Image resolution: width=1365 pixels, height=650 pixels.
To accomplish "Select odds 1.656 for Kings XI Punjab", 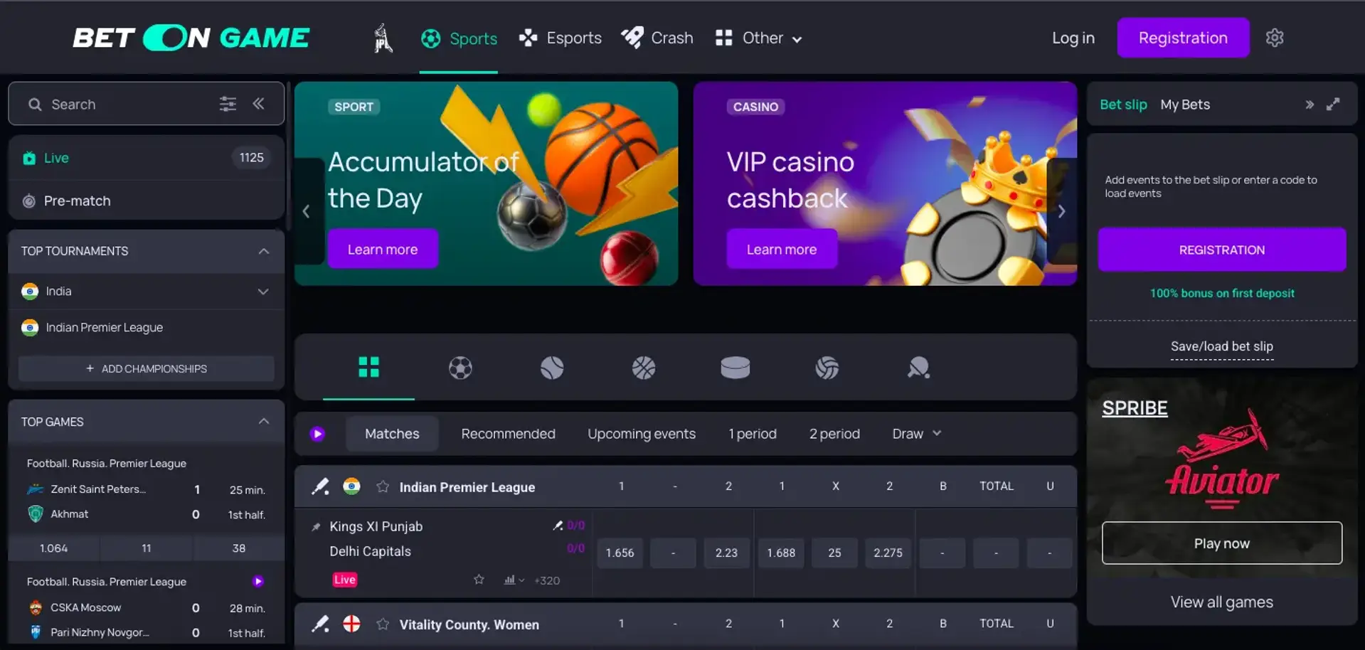I will coord(620,553).
